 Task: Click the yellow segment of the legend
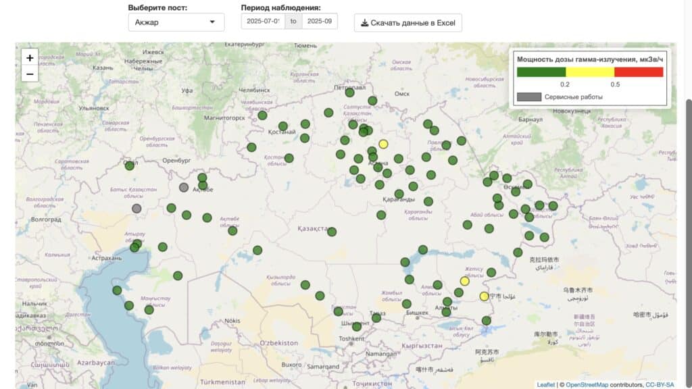(590, 72)
